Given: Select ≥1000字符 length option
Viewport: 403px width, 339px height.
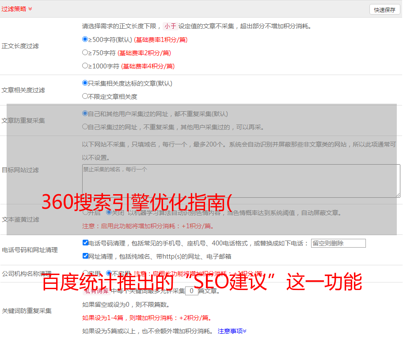Looking at the screenshot, I should click(85, 65).
